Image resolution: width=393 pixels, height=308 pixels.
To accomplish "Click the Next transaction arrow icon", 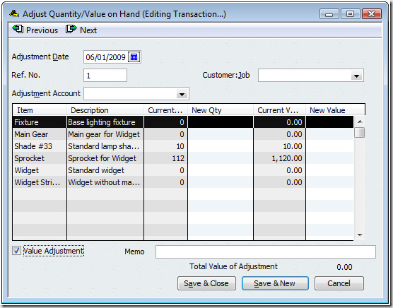I will pos(71,29).
